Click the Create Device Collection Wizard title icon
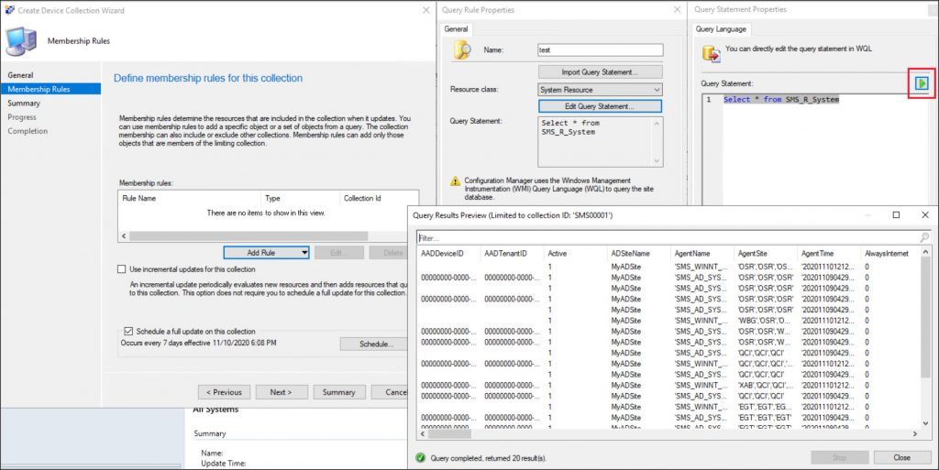Screen dimensions: 939x470 coord(9,10)
